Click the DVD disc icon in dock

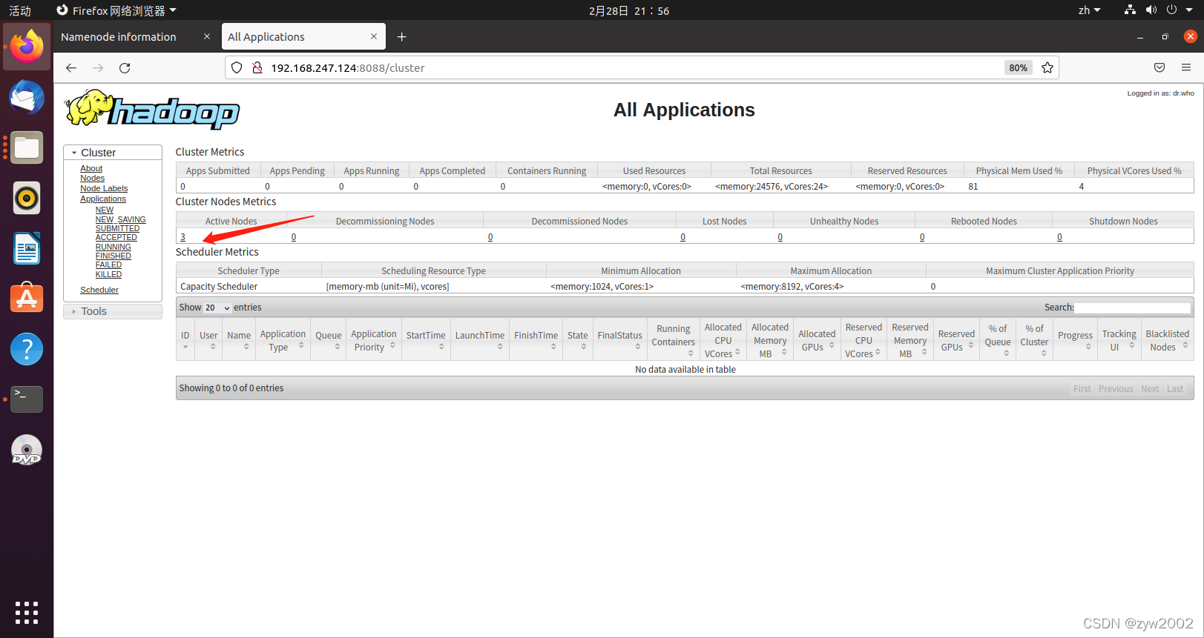pos(27,450)
